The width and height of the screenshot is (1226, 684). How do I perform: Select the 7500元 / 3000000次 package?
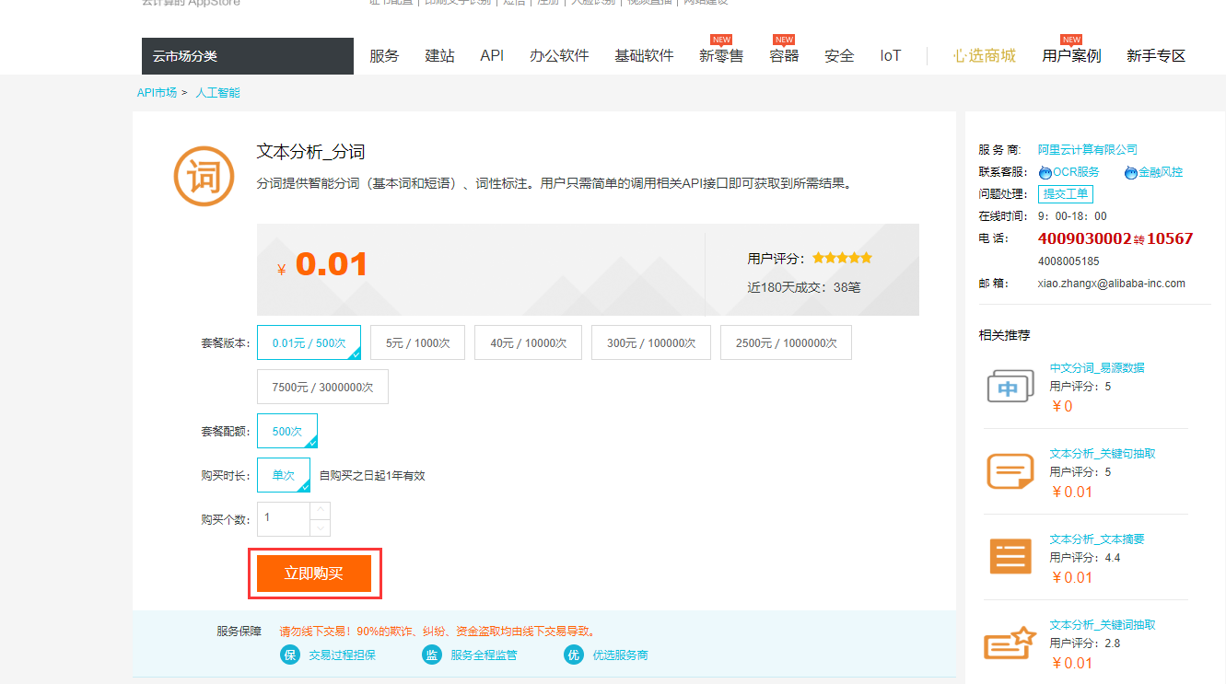pyautogui.click(x=322, y=387)
